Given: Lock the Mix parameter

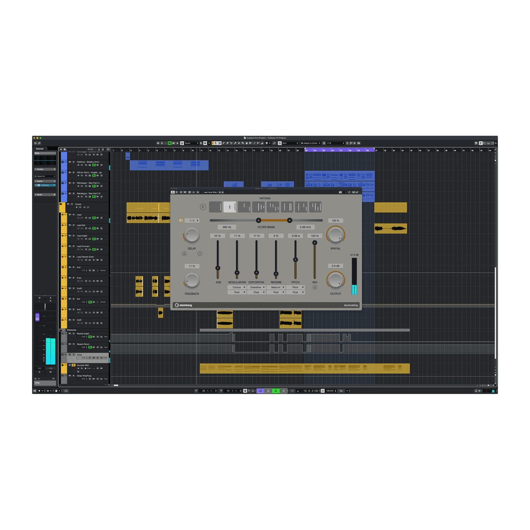Looking at the screenshot, I should [315, 287].
